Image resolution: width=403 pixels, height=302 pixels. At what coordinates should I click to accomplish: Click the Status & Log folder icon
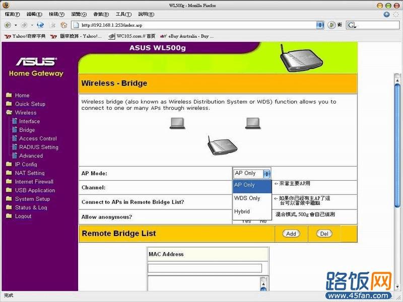(9, 207)
